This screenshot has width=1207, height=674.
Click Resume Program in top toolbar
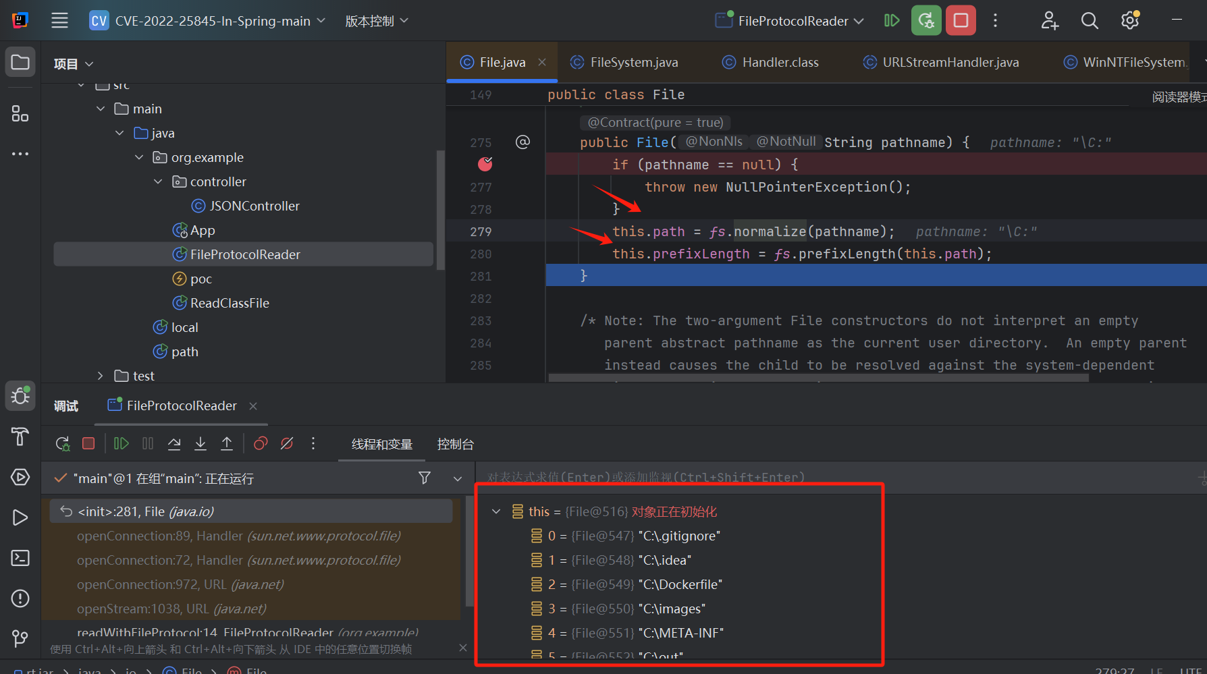click(892, 20)
